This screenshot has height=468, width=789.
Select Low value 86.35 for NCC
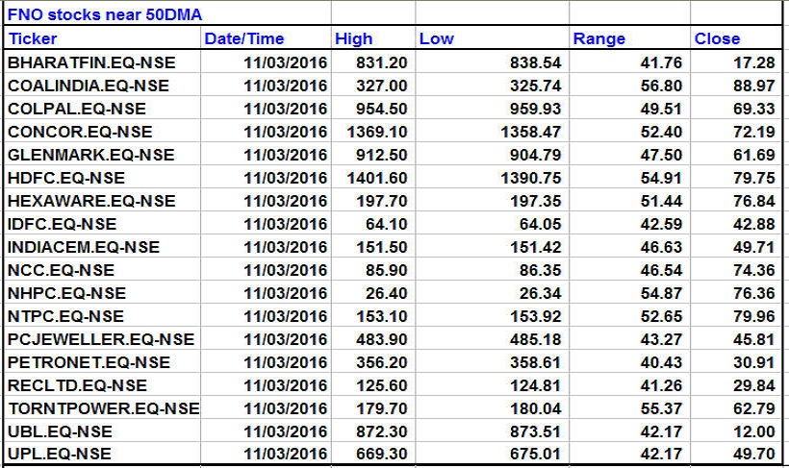coord(541,270)
